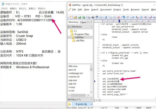Switch to the Cliptext side panel tab
Image resolution: width=156 pixels, height=110 pixels.
coord(83,22)
